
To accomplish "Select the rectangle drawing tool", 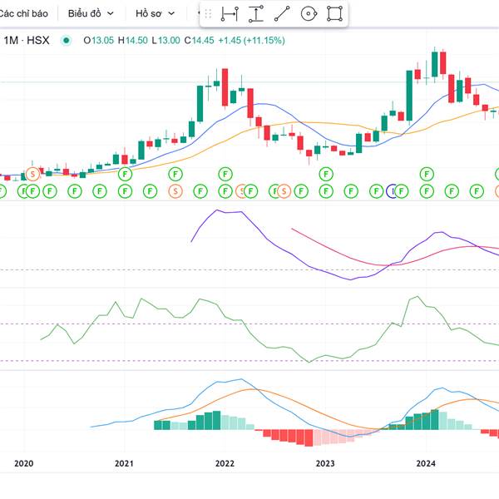I will tap(334, 14).
